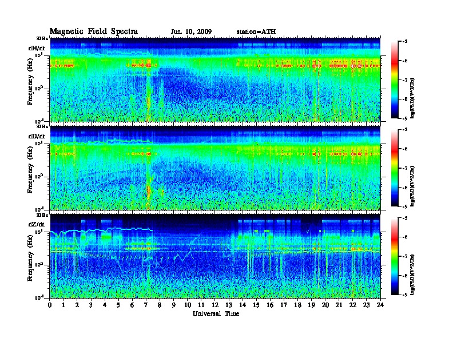Click the -6 value on dD/dt color scale
The image size is (453, 350).
click(405, 149)
